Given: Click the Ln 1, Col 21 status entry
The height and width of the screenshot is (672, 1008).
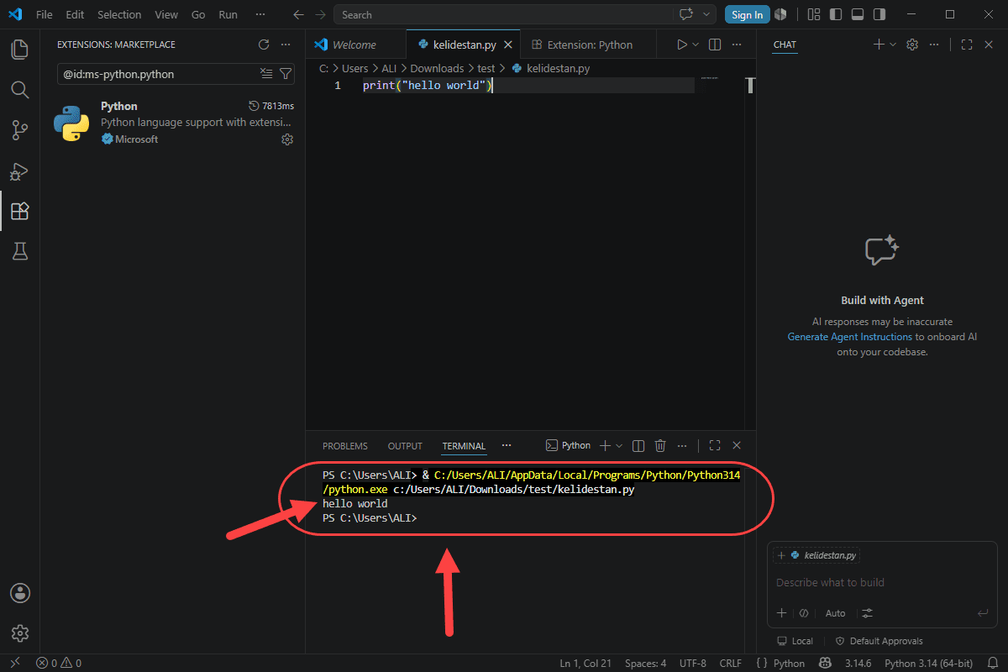Looking at the screenshot, I should pos(585,664).
